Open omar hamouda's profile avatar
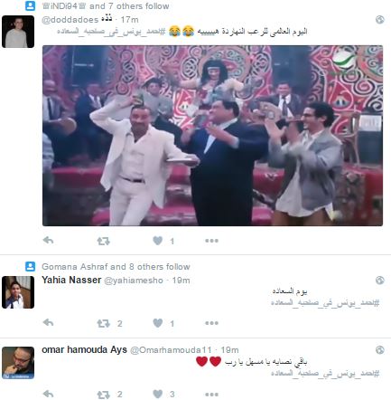391x400 pixels. [x=18, y=363]
